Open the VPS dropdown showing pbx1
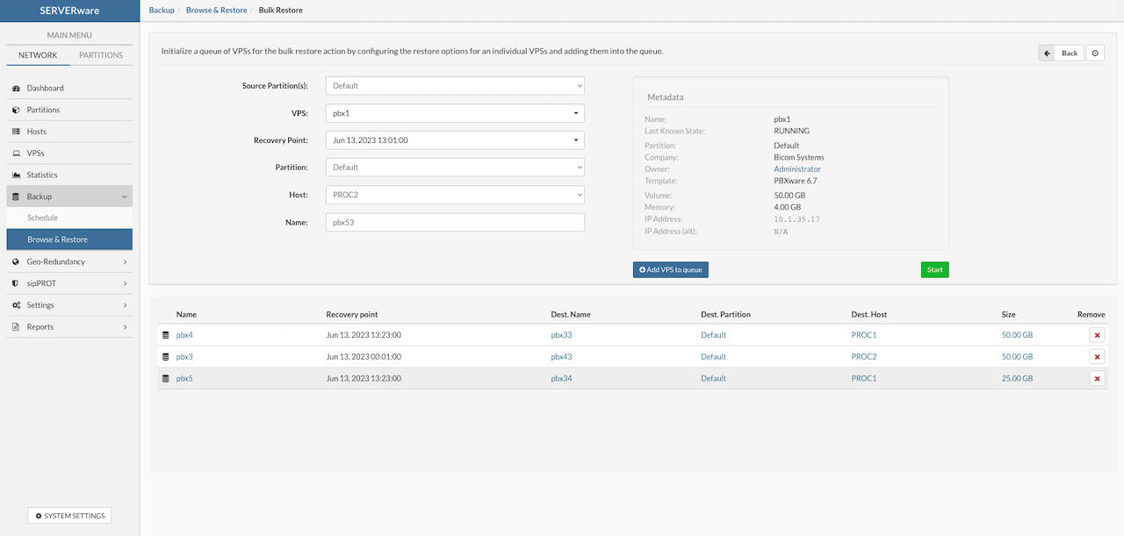1124x536 pixels. coord(455,113)
